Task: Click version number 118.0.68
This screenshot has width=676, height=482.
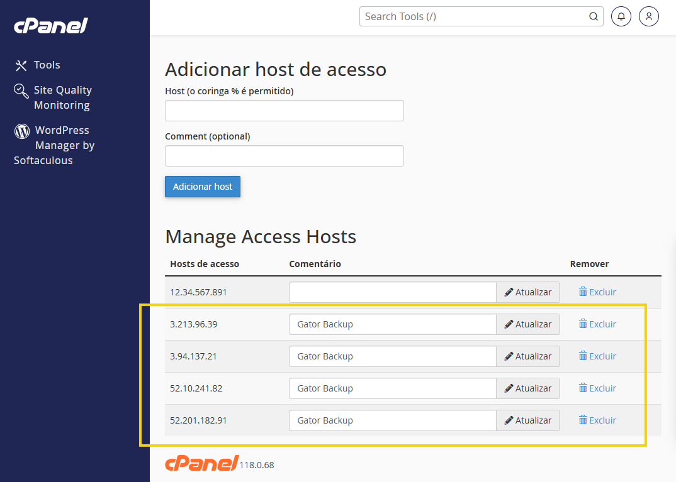Action: pyautogui.click(x=257, y=465)
